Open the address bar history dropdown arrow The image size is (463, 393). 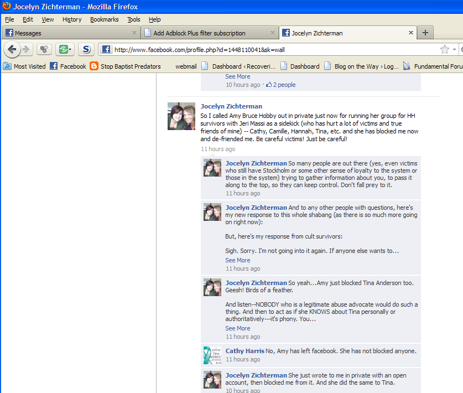click(454, 49)
